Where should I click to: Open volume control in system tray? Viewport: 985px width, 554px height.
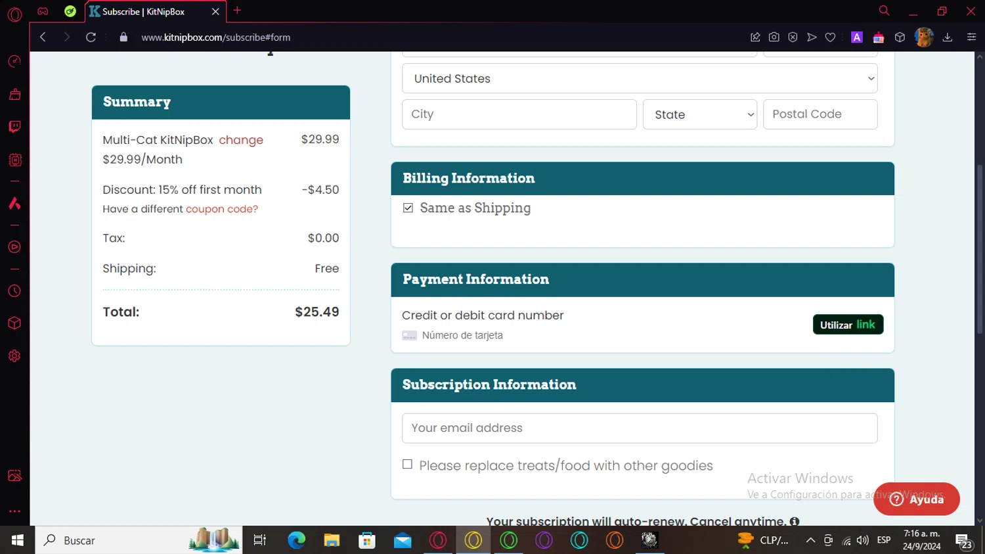coord(863,540)
